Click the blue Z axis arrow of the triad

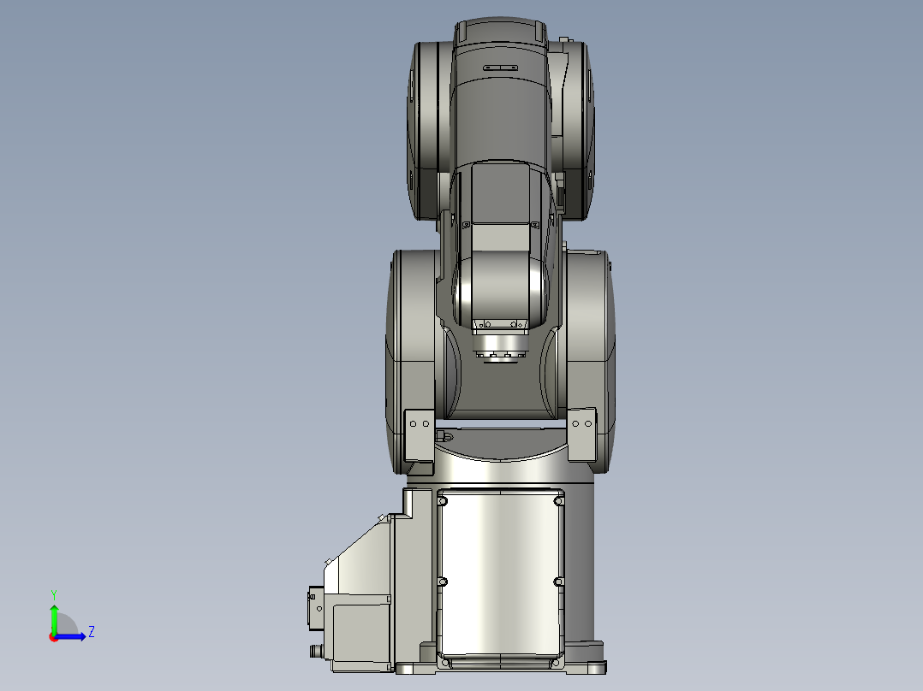(x=72, y=636)
